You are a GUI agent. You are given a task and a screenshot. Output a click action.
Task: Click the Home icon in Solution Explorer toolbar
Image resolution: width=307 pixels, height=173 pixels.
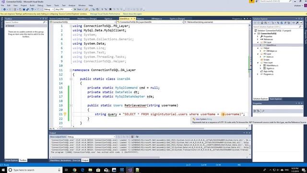pos(262,23)
